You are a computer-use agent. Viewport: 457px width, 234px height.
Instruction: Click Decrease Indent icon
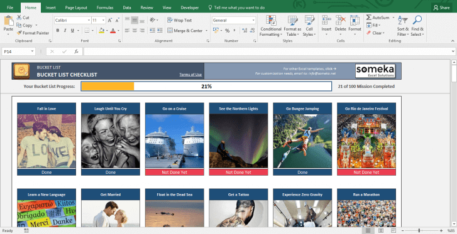[152, 30]
